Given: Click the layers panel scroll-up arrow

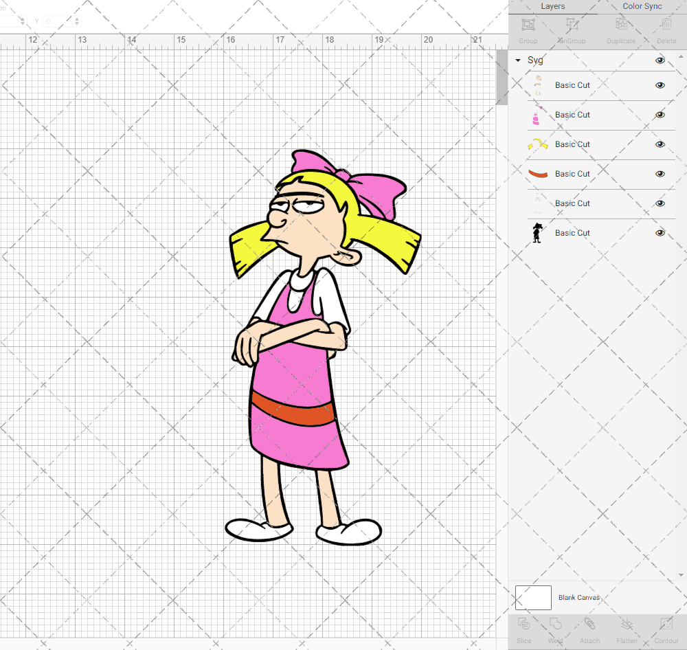Looking at the screenshot, I should (x=680, y=57).
